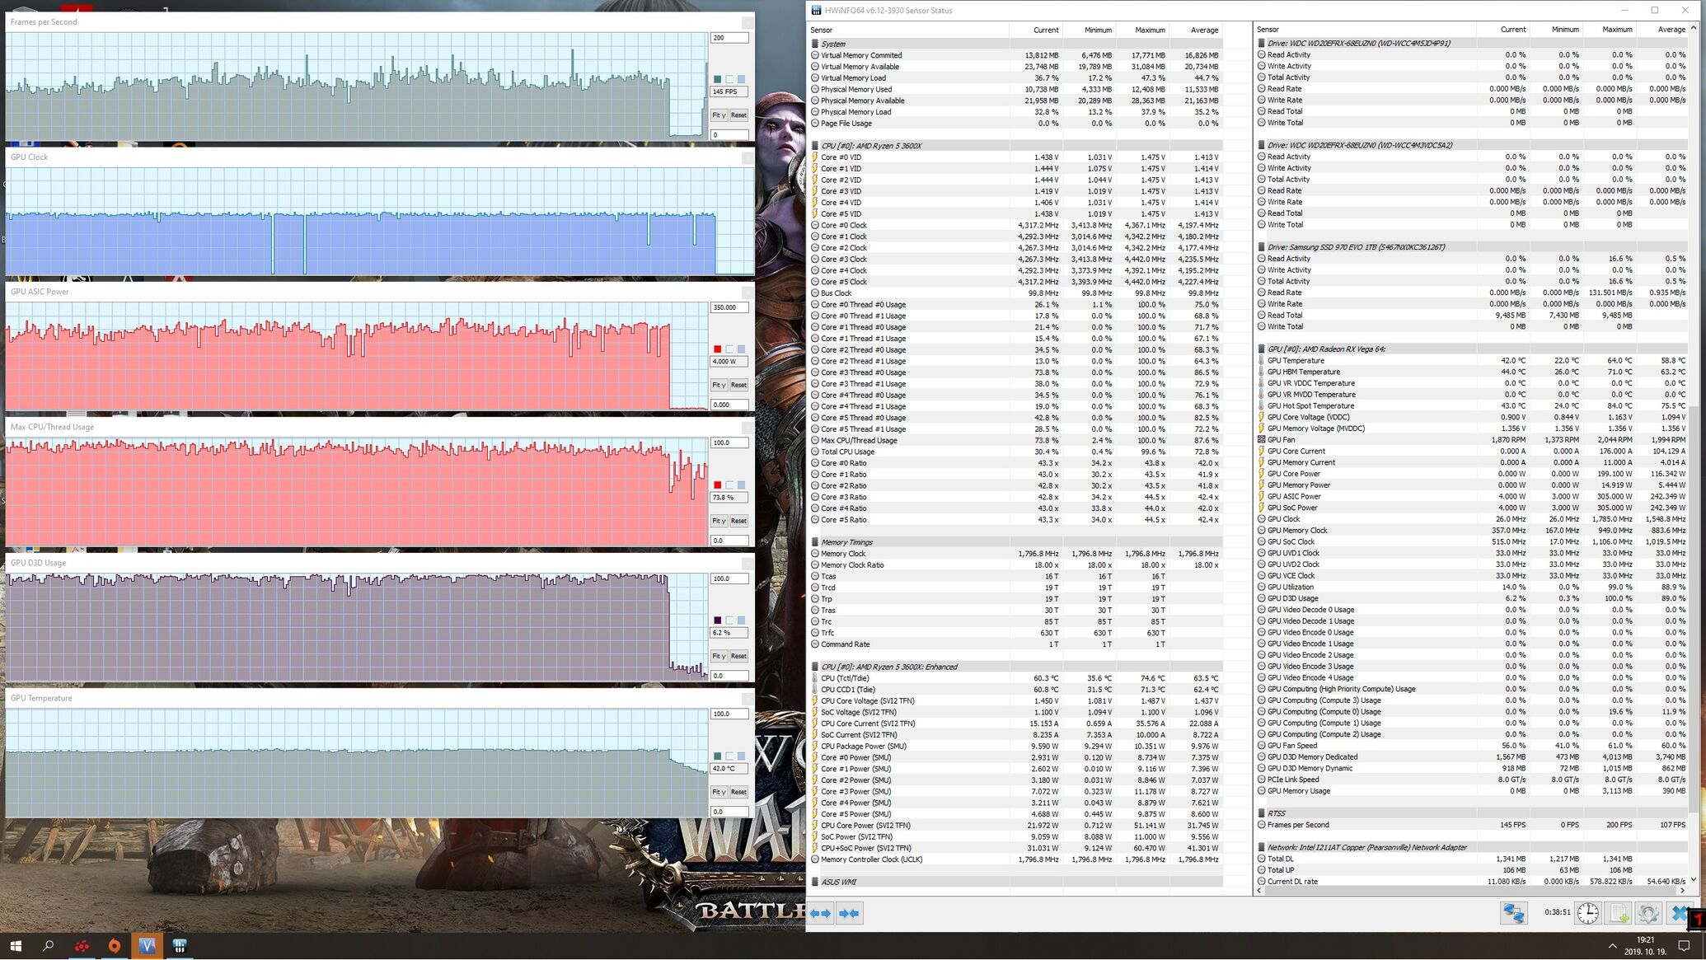This screenshot has height=960, width=1706.
Task: Open the taskbar search magnifier
Action: (48, 946)
